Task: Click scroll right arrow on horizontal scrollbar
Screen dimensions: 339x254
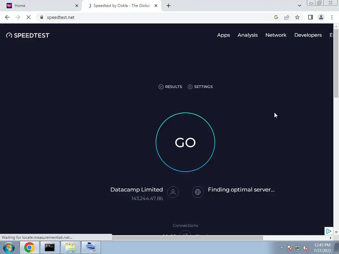Action: point(331,238)
